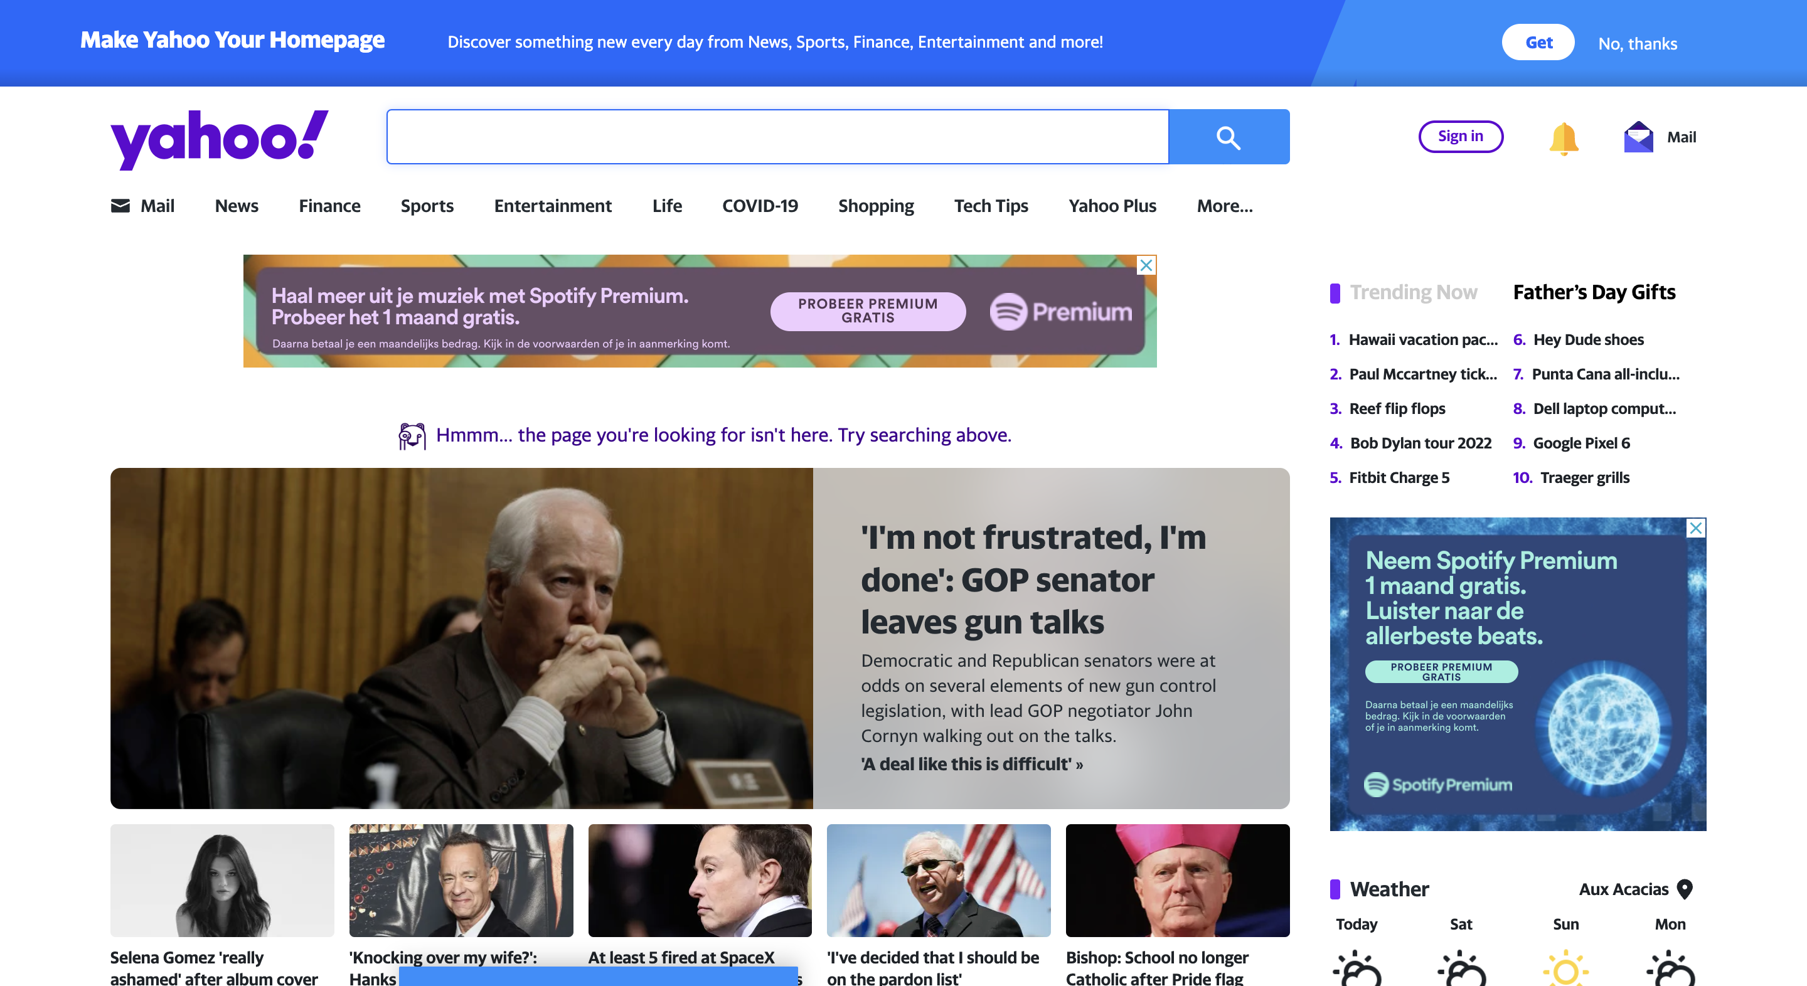
Task: Open trending item Reef flip flops
Action: point(1397,408)
